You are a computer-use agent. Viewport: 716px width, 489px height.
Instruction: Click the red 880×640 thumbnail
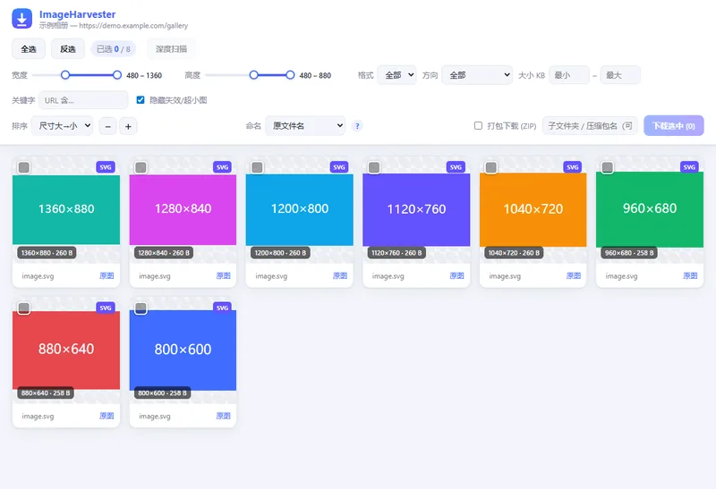[66, 350]
